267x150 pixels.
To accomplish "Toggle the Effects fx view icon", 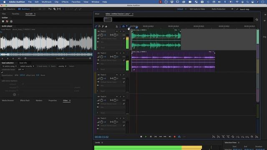I will point(99,26).
